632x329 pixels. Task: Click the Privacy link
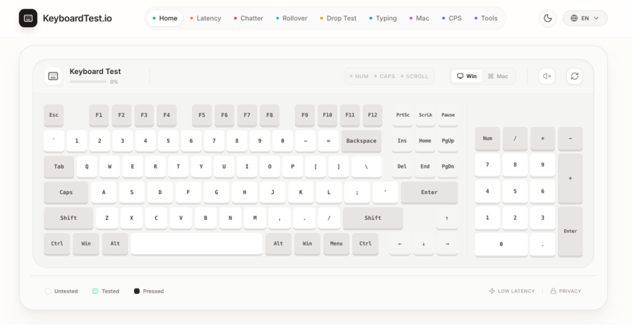(566, 291)
